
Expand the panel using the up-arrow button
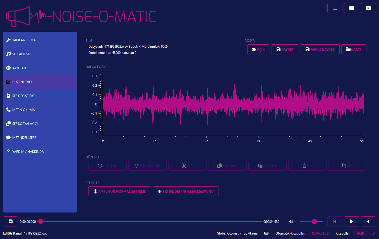[11, 221]
